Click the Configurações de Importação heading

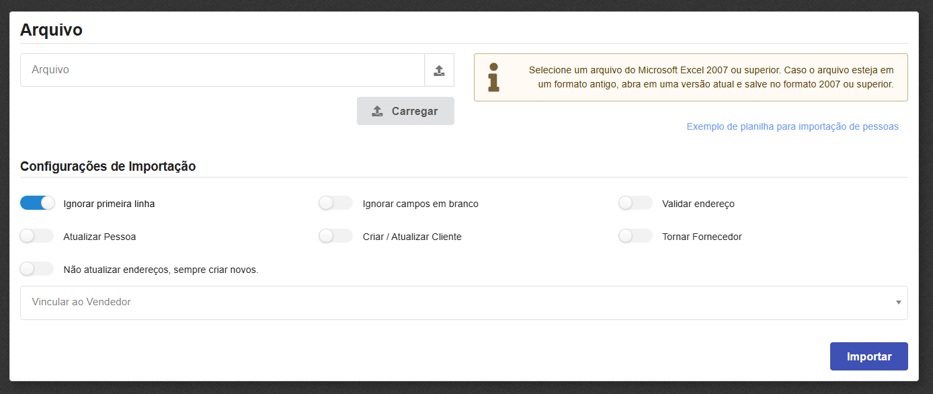108,166
